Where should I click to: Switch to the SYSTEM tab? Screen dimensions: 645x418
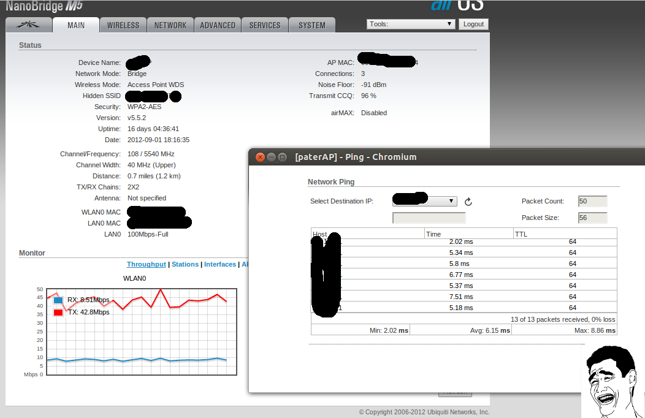tap(312, 25)
